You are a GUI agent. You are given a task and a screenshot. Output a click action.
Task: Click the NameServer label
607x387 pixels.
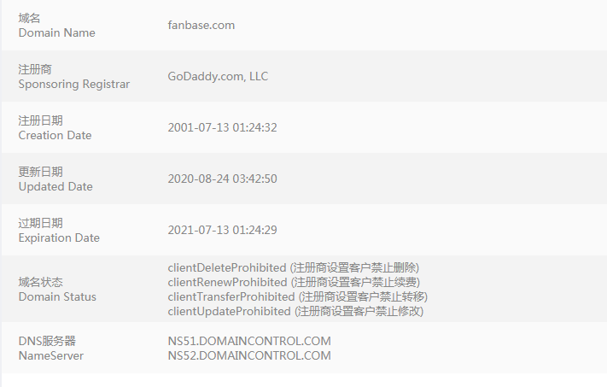click(x=51, y=355)
